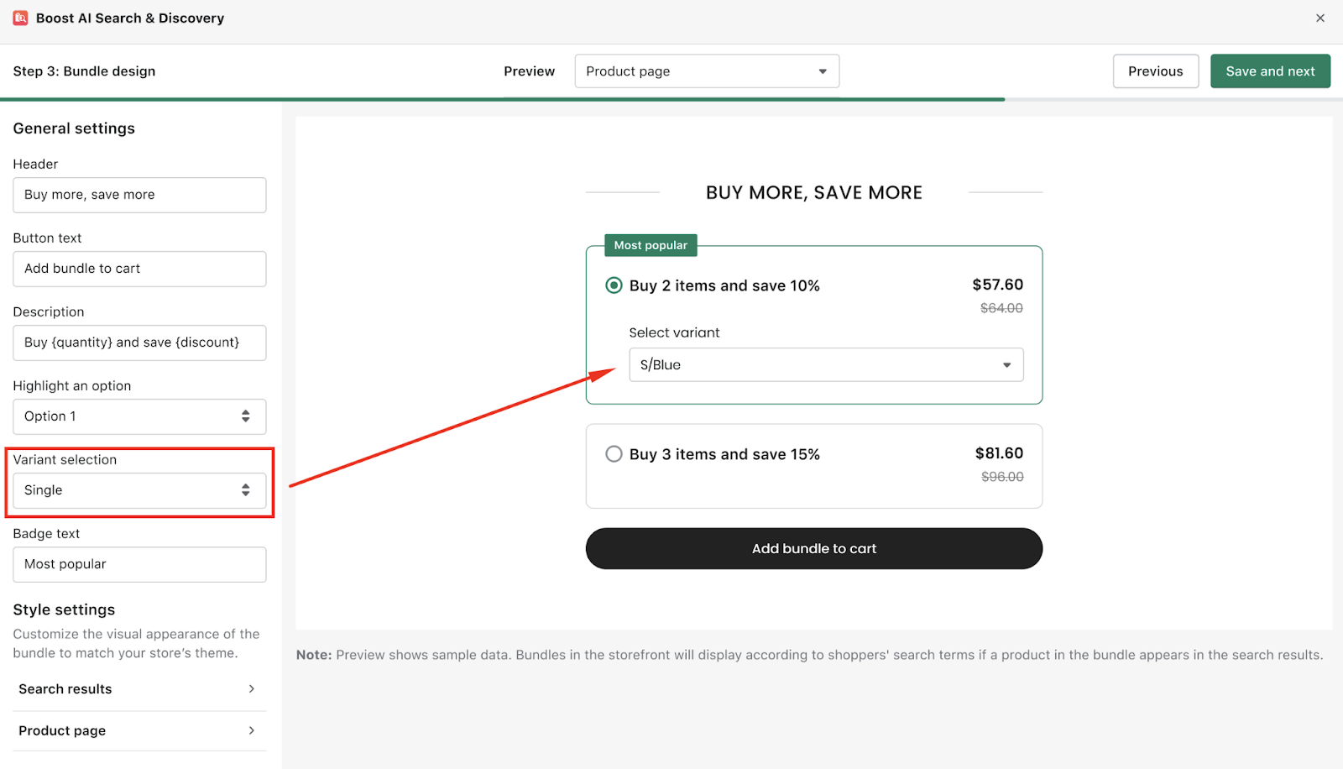Select the Buy 2 items and save 10% option

coord(614,285)
